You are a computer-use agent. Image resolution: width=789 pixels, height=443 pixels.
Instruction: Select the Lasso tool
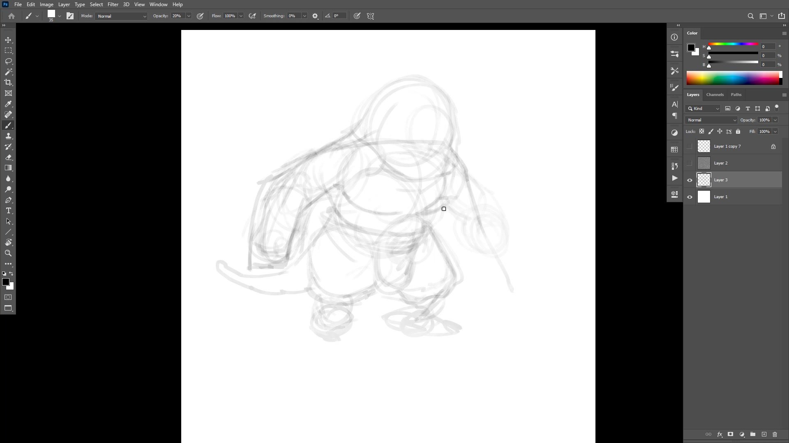[x=8, y=61]
